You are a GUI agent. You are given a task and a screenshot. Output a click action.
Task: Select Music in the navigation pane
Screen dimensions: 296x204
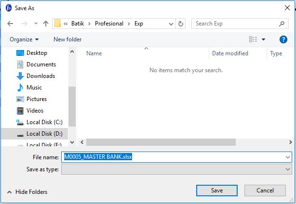point(20,88)
